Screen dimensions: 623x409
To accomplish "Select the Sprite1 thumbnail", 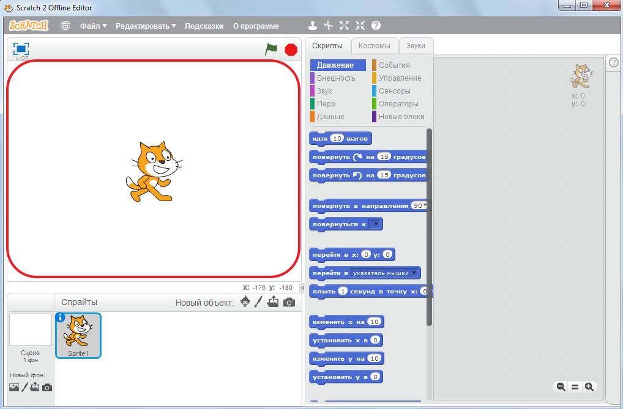I will tap(78, 336).
